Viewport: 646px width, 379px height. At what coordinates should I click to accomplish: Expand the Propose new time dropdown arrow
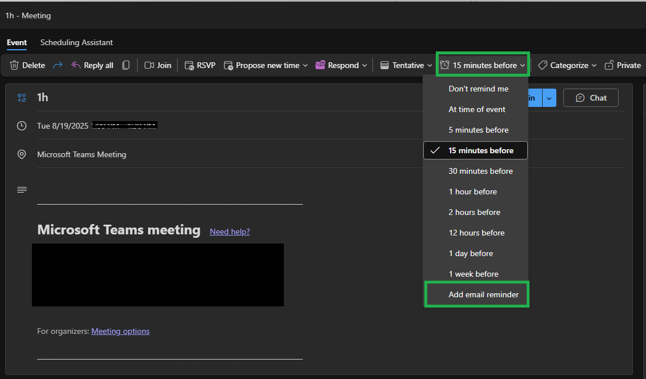305,66
